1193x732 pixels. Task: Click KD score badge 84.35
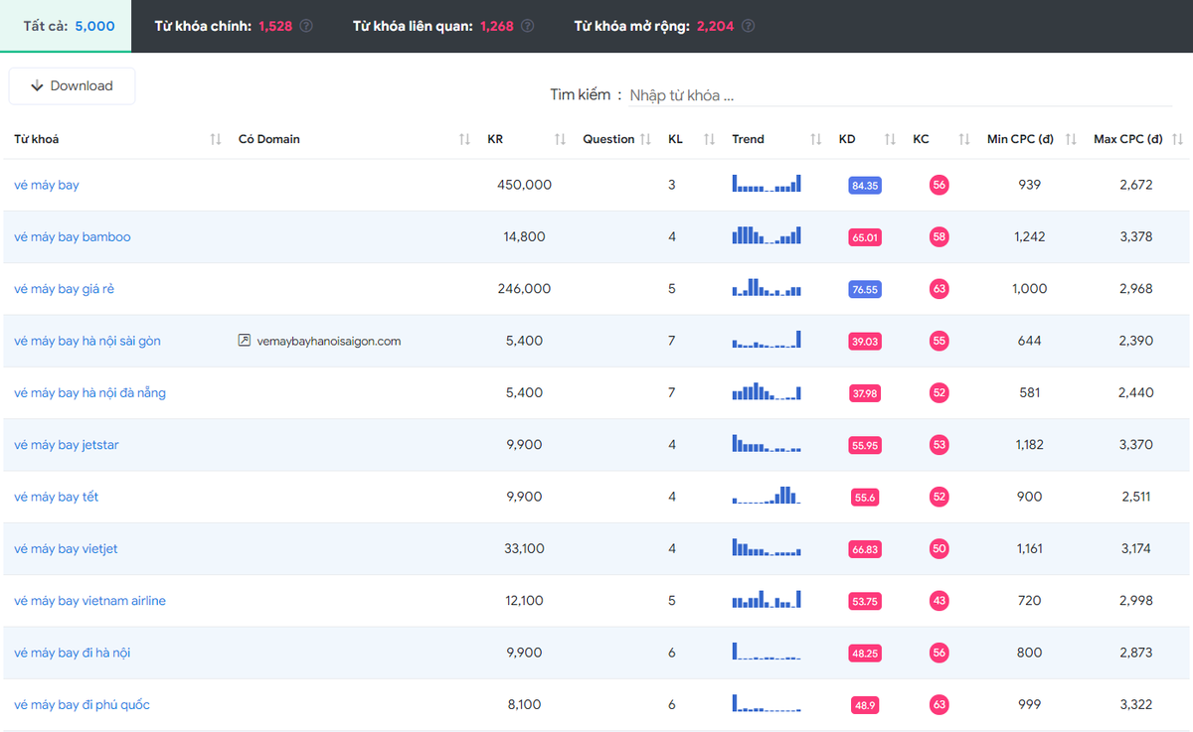(864, 186)
